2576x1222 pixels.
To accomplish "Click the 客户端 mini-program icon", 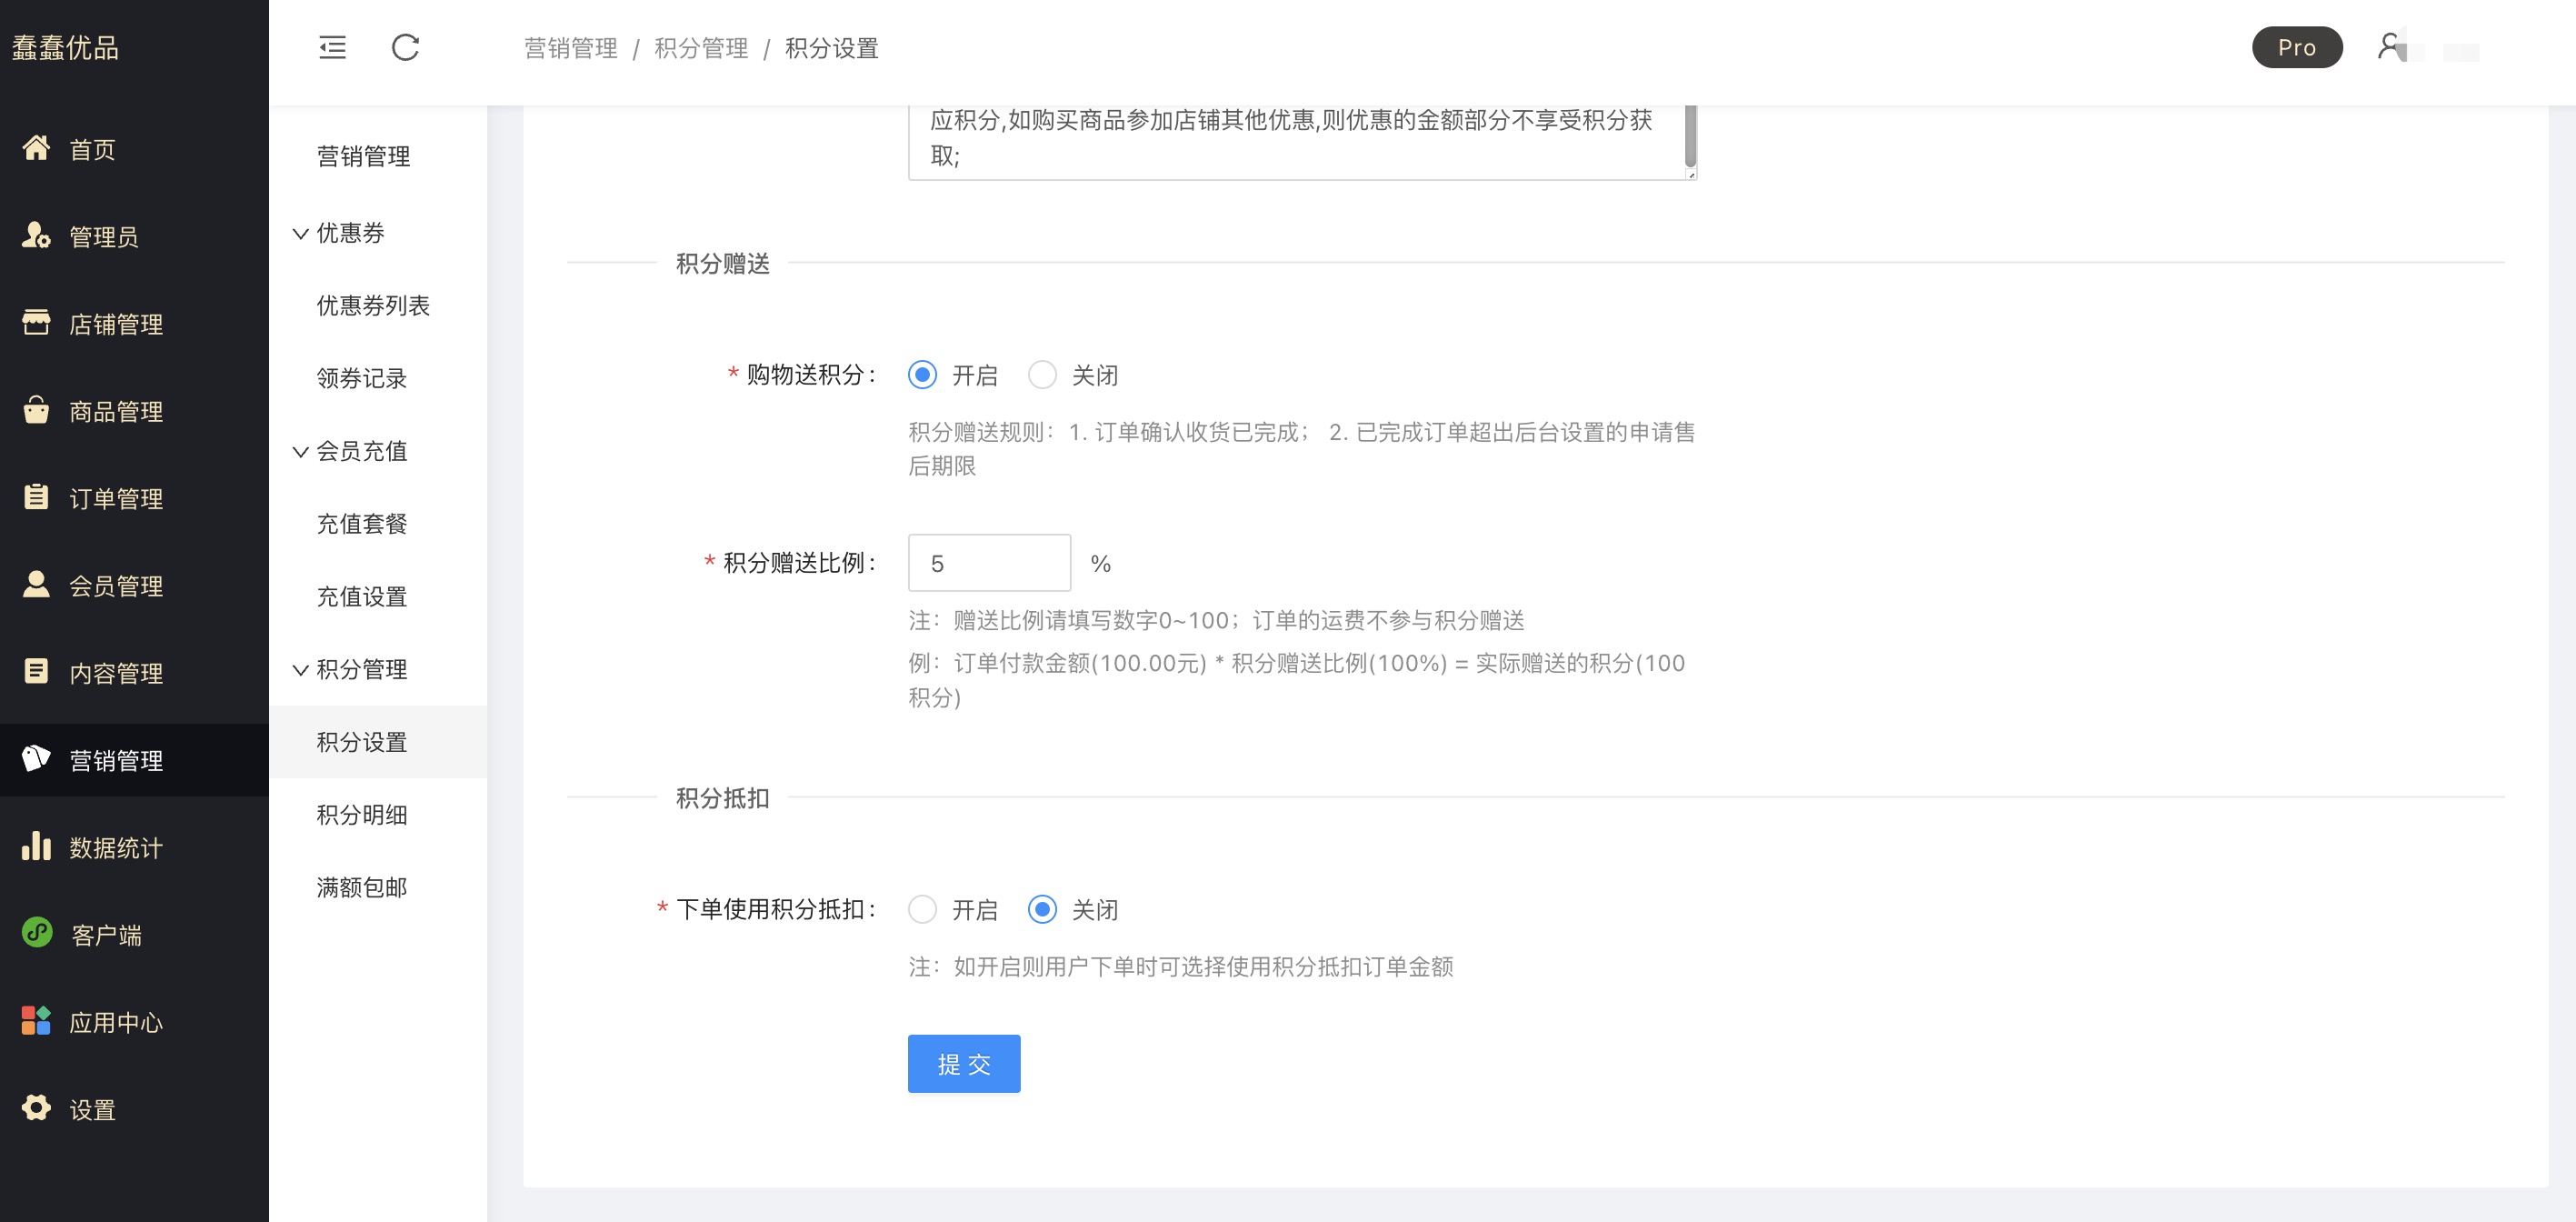I will point(37,933).
